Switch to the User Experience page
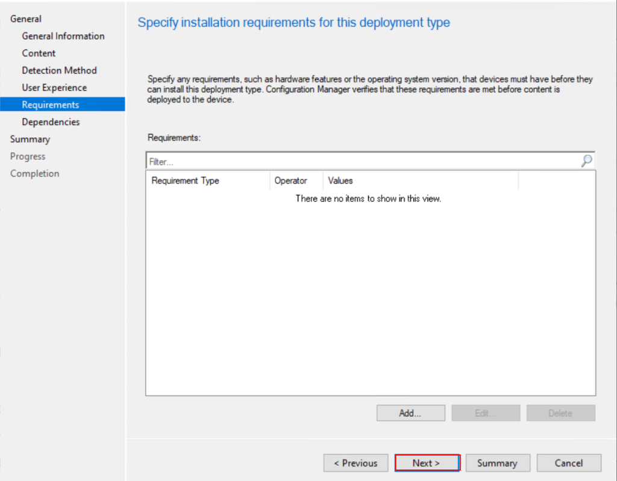The image size is (617, 481). [x=54, y=87]
